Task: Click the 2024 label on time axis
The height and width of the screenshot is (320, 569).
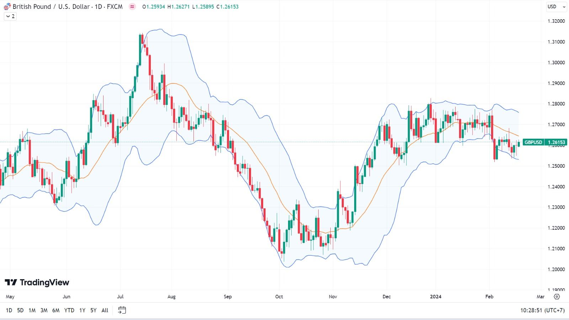Action: [436, 297]
